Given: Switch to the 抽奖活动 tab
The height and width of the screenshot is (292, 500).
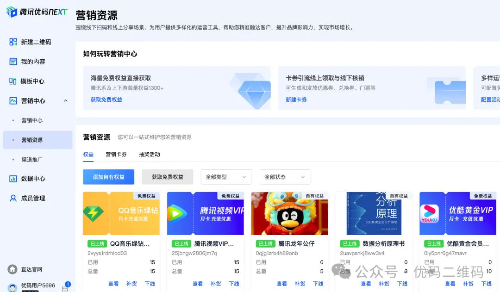Looking at the screenshot, I should [x=149, y=154].
